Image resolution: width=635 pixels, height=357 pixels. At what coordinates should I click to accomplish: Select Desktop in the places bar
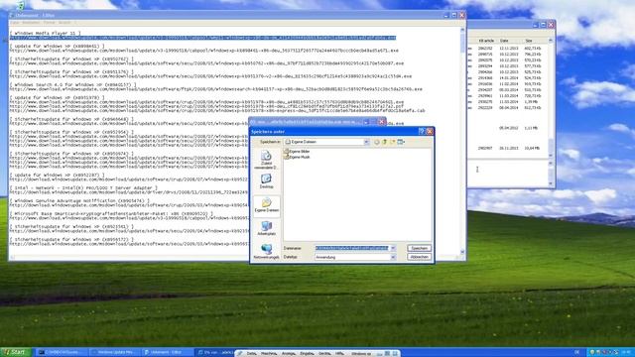[x=267, y=181]
